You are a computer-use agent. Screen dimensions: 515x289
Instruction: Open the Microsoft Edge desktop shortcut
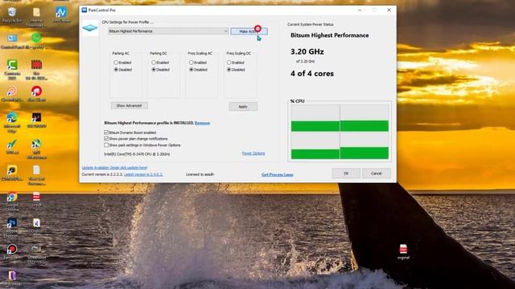pos(12,122)
